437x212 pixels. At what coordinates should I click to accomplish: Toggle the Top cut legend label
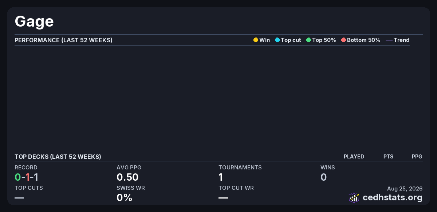[291, 40]
